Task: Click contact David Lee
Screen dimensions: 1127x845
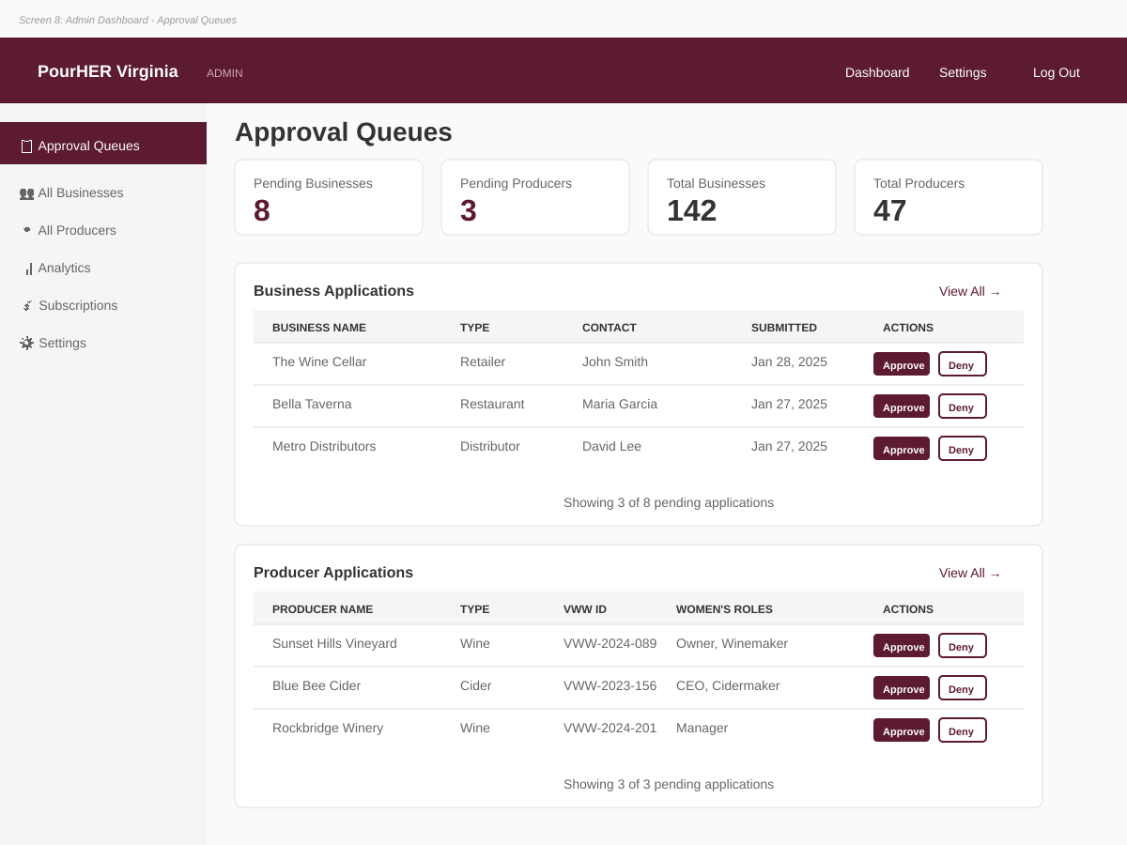Action: (611, 446)
